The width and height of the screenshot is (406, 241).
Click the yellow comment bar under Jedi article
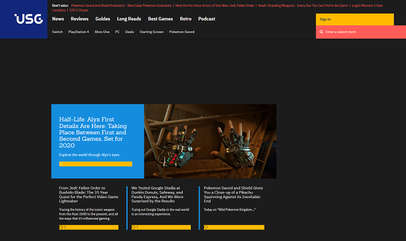[x=89, y=227]
